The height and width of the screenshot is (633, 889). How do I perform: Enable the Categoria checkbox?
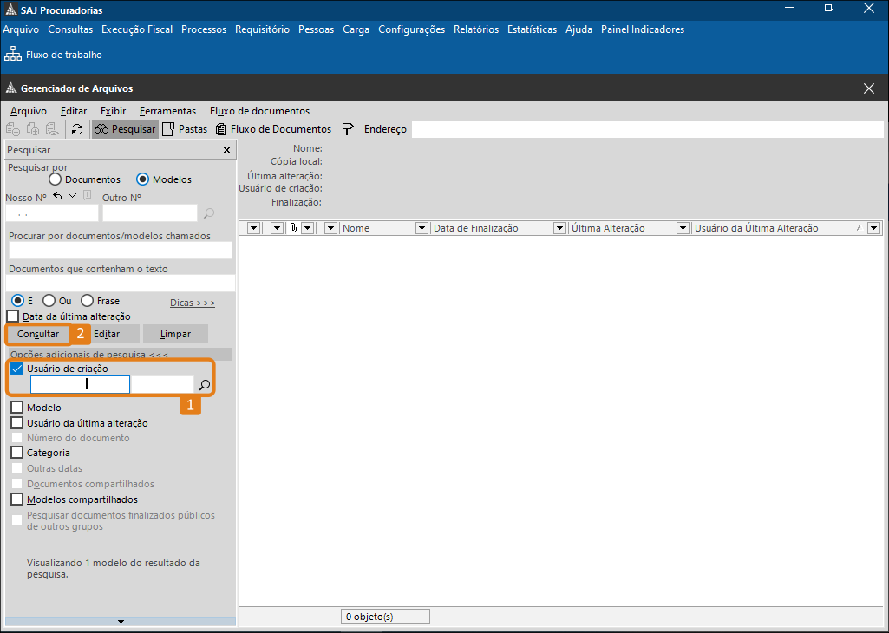16,453
